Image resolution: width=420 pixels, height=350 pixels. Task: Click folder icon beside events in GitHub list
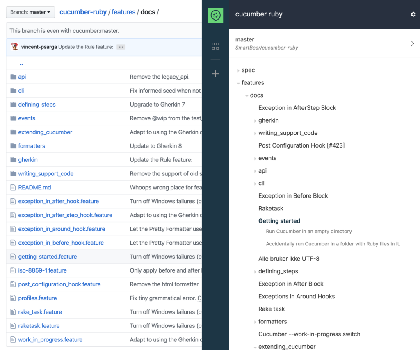tap(14, 118)
